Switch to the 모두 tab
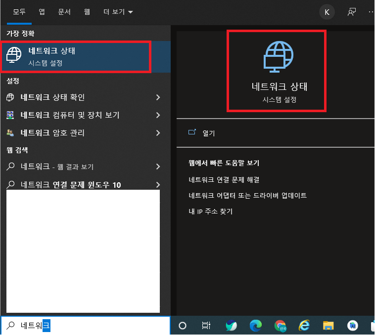Screen dimensions: 375x335 click(19, 12)
